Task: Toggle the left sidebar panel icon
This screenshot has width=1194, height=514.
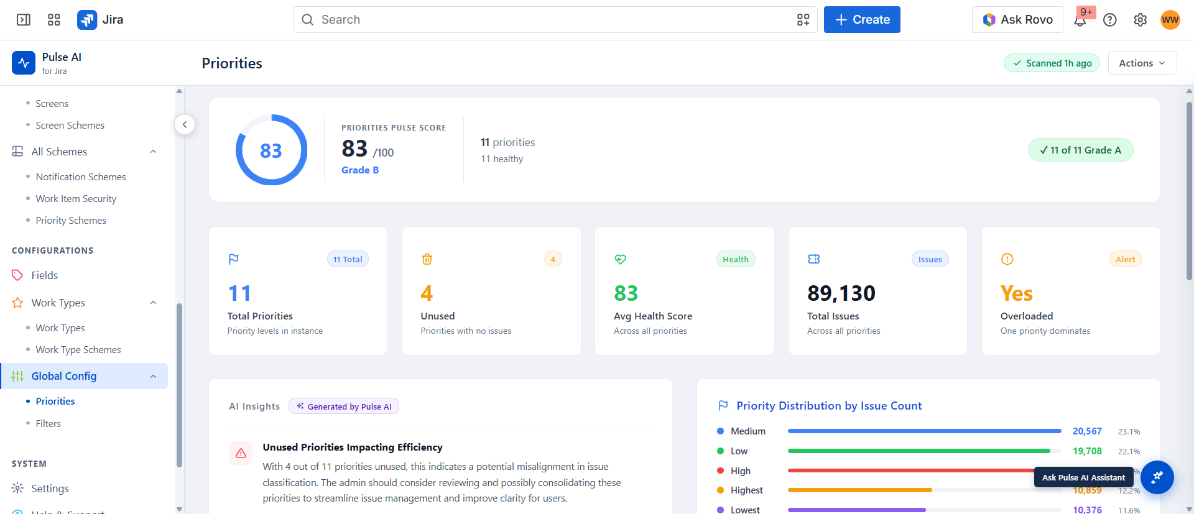Action: point(24,20)
